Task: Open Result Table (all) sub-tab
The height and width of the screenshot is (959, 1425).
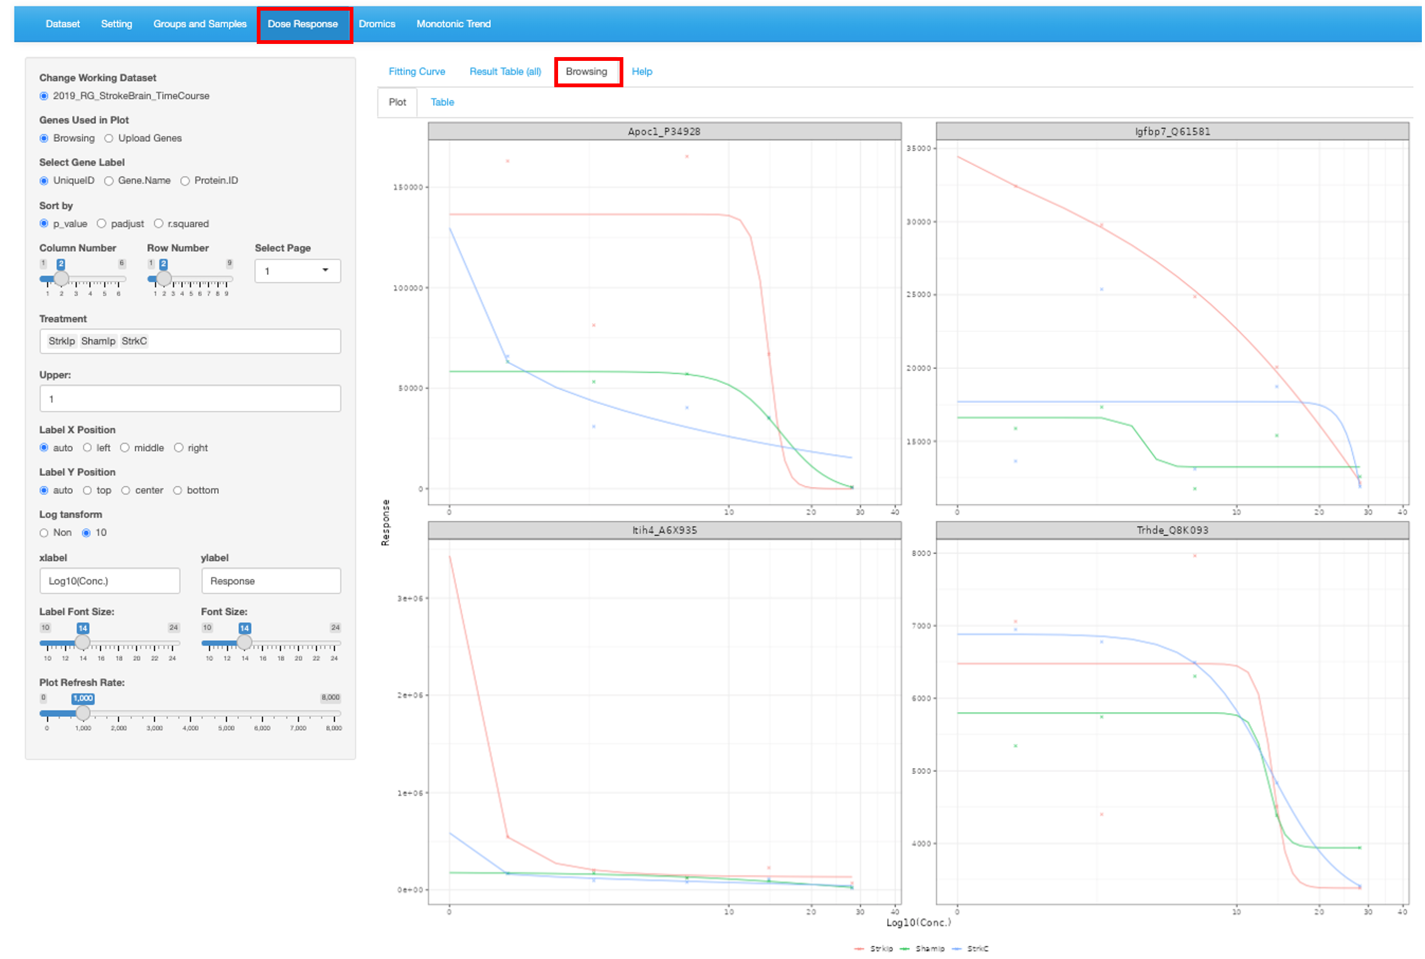Action: (x=505, y=72)
